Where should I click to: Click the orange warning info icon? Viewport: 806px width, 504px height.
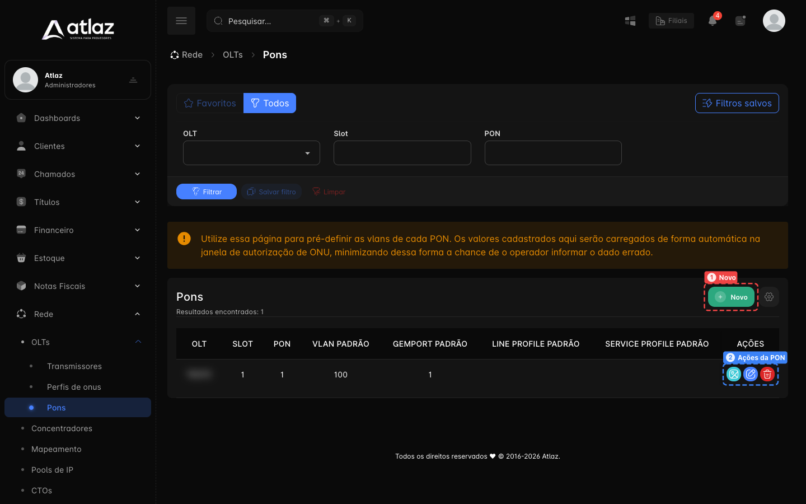coord(184,239)
